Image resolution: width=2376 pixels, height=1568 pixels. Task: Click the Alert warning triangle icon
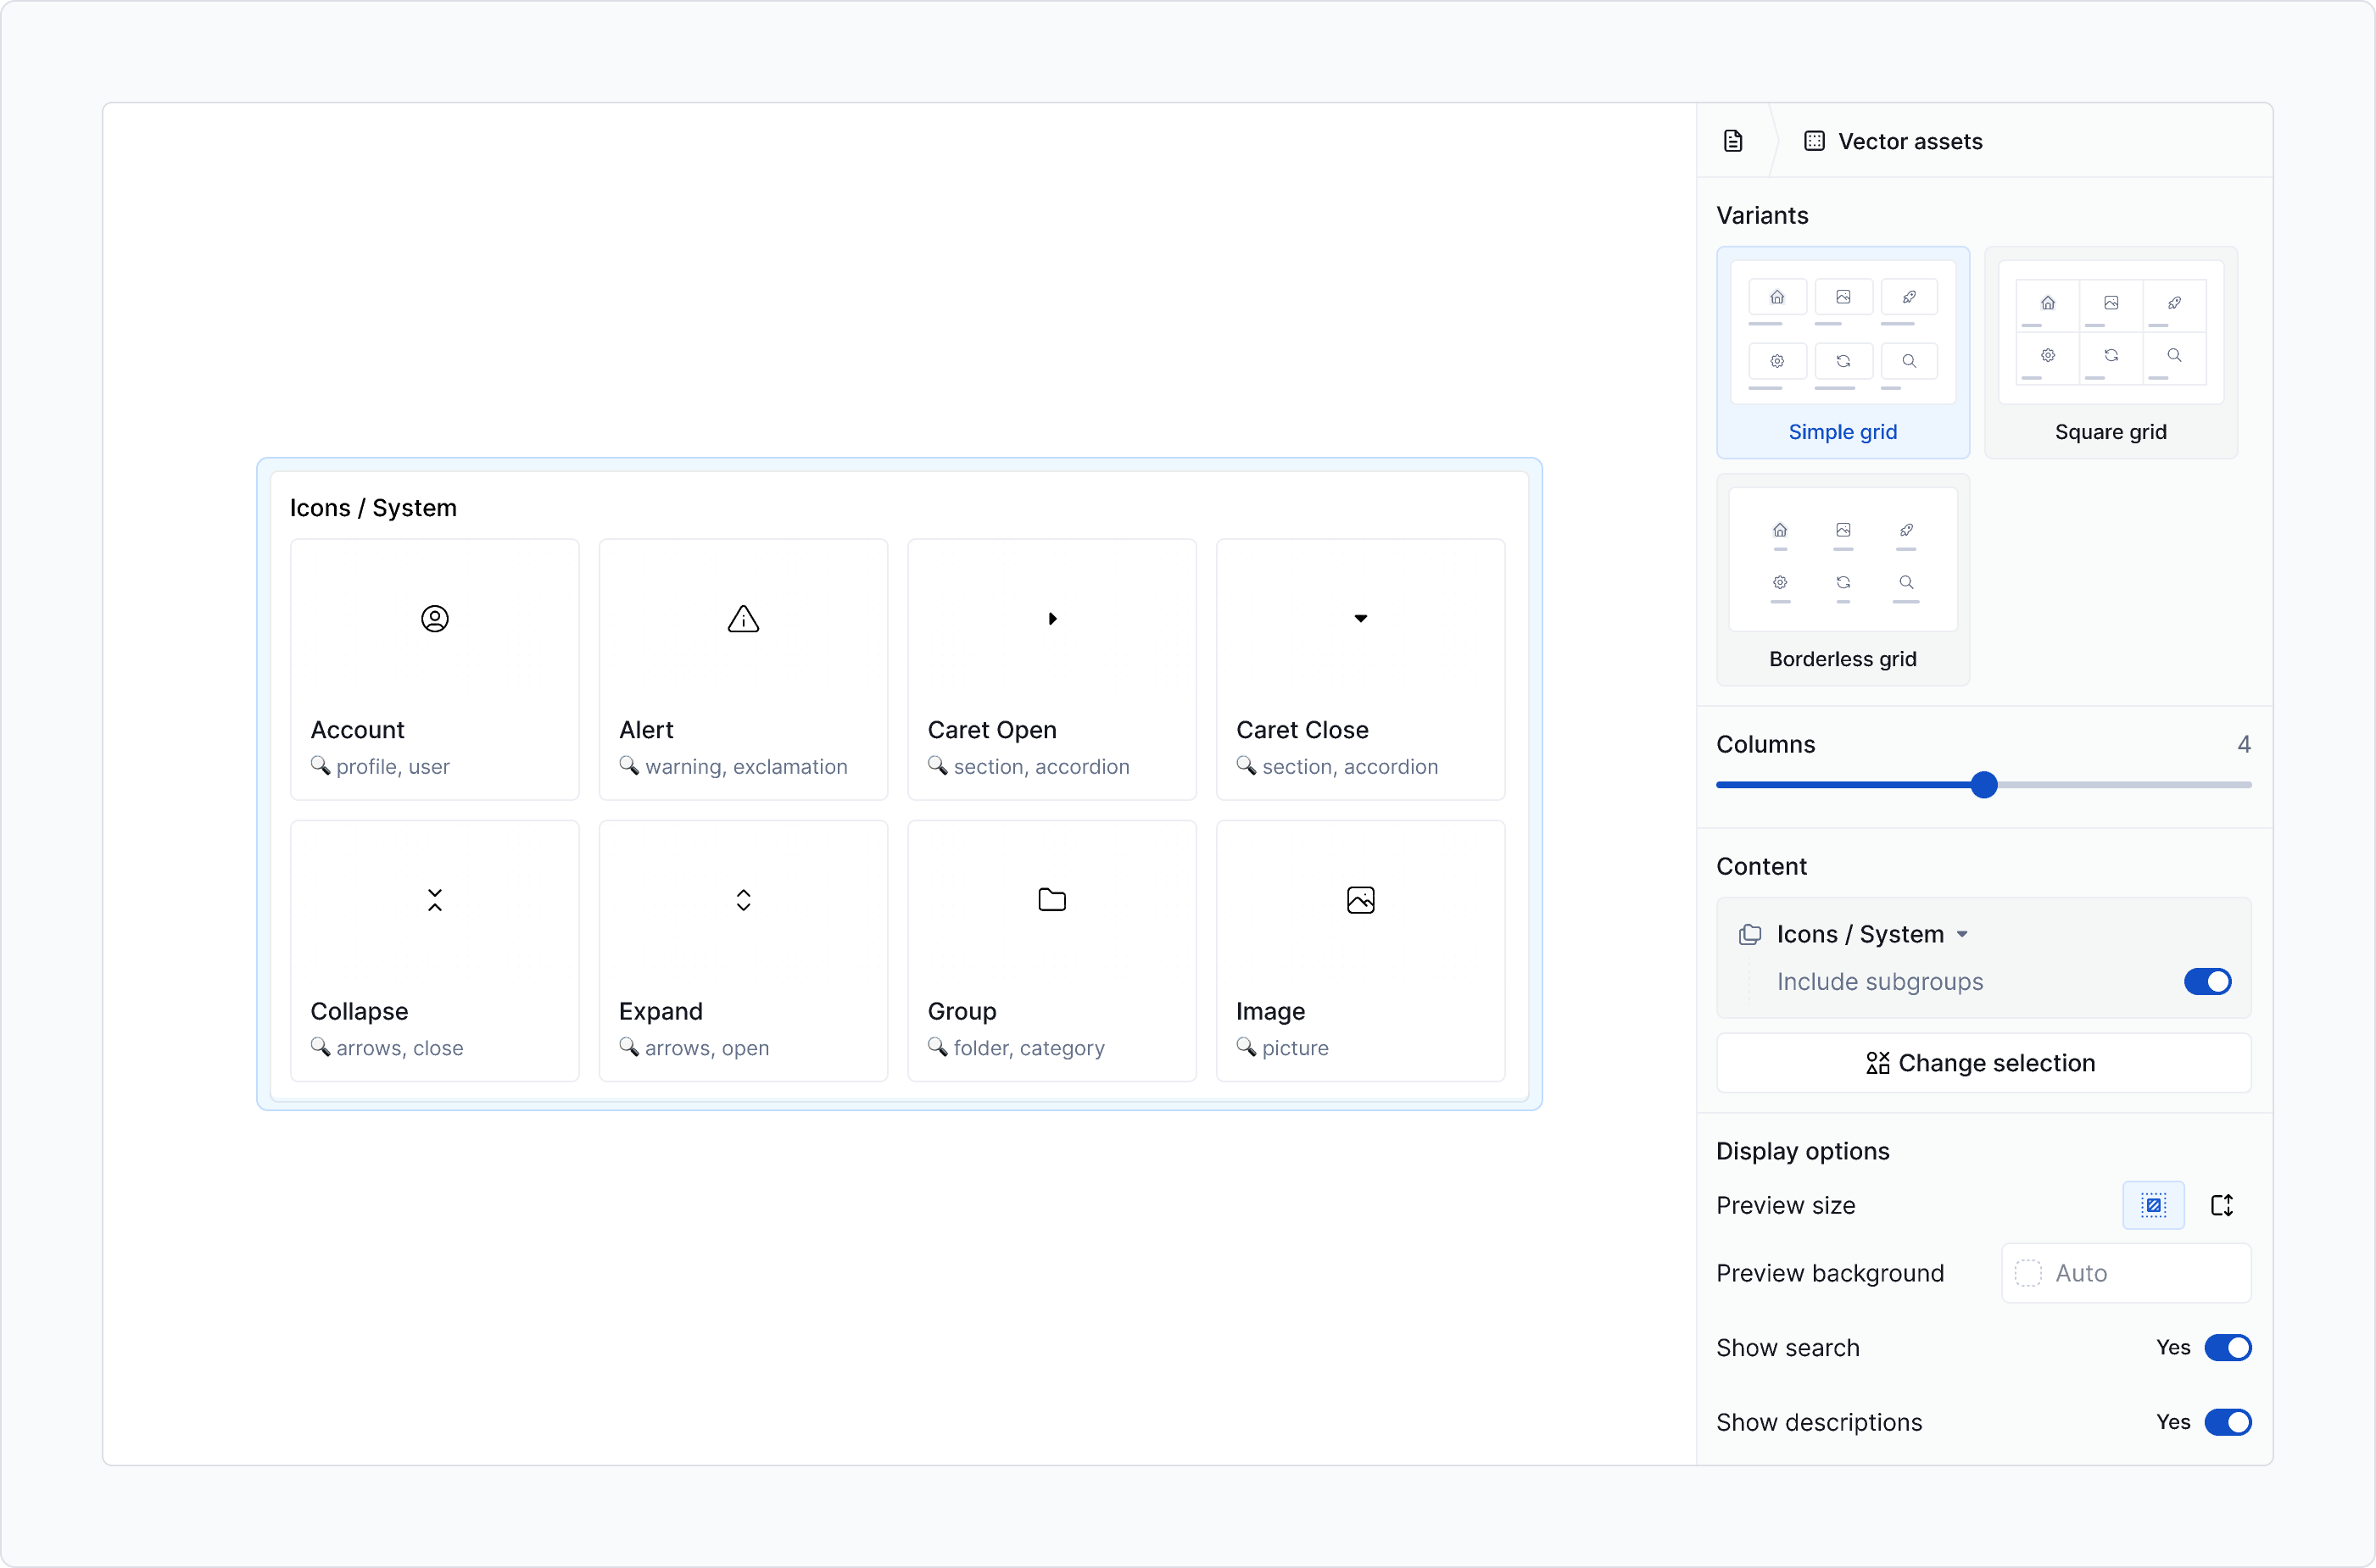(744, 619)
